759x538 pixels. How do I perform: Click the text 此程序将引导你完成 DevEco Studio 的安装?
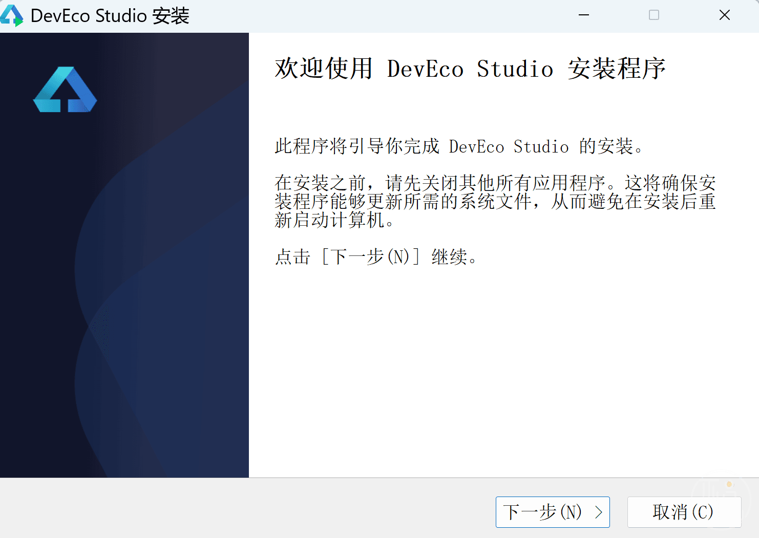(459, 146)
